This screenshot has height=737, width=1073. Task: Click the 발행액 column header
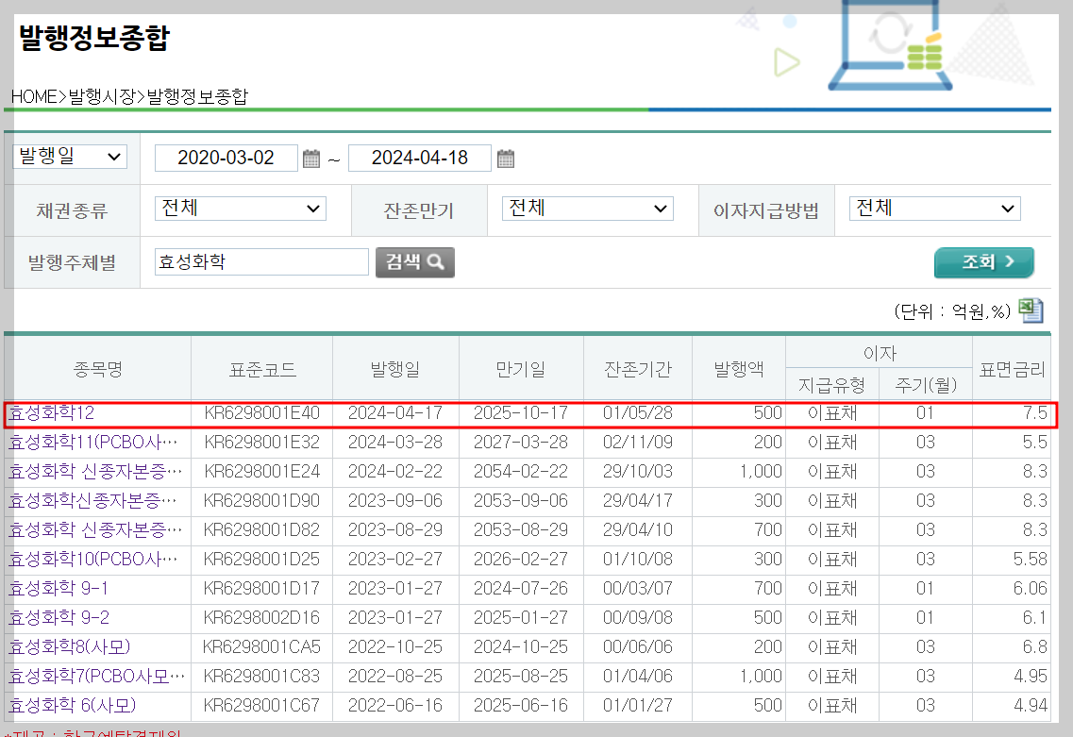tap(739, 370)
